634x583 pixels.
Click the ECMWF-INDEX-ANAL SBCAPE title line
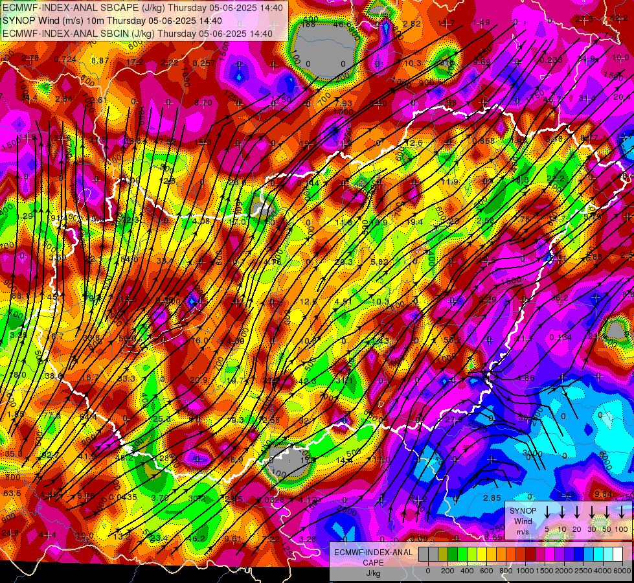point(144,8)
